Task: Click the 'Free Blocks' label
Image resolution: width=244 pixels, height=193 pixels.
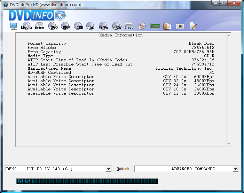Action: [x=42, y=48]
